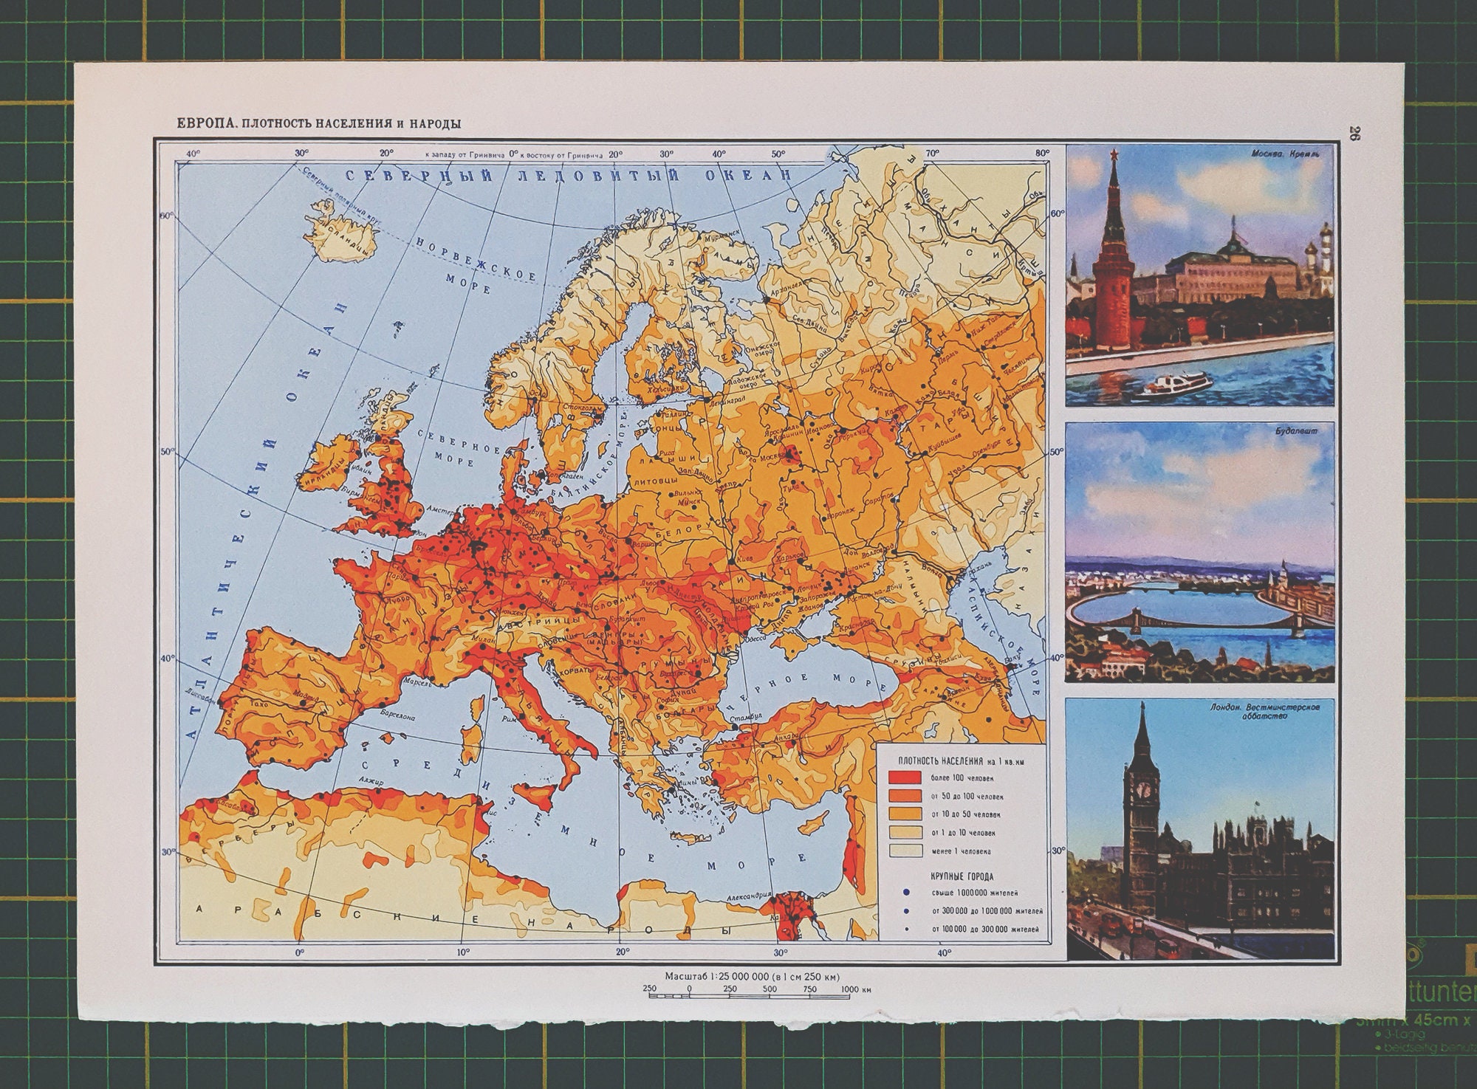
Task: Click the 'от 10 до 50 человек' swatch
Action: 905,814
